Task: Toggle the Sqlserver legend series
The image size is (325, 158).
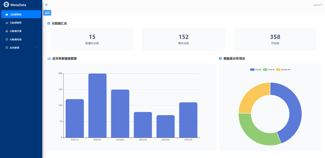Action: click(283, 70)
